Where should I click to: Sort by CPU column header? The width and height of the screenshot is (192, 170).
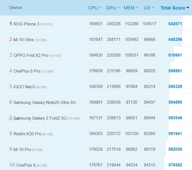point(95,8)
